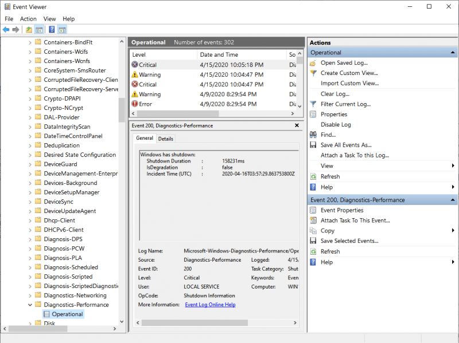Click the Save All Events As disk icon
The width and height of the screenshot is (459, 343).
click(312, 144)
